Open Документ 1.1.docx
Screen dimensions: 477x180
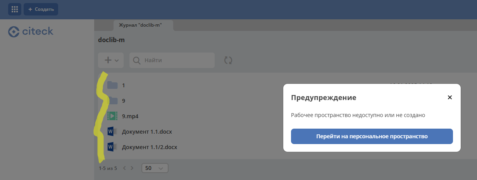(147, 132)
